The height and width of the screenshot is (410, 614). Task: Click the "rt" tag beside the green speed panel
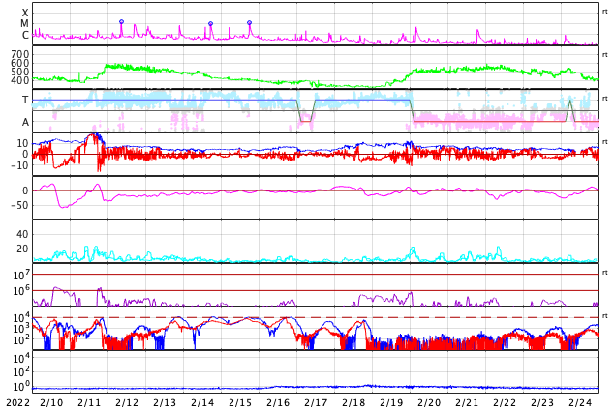[604, 55]
